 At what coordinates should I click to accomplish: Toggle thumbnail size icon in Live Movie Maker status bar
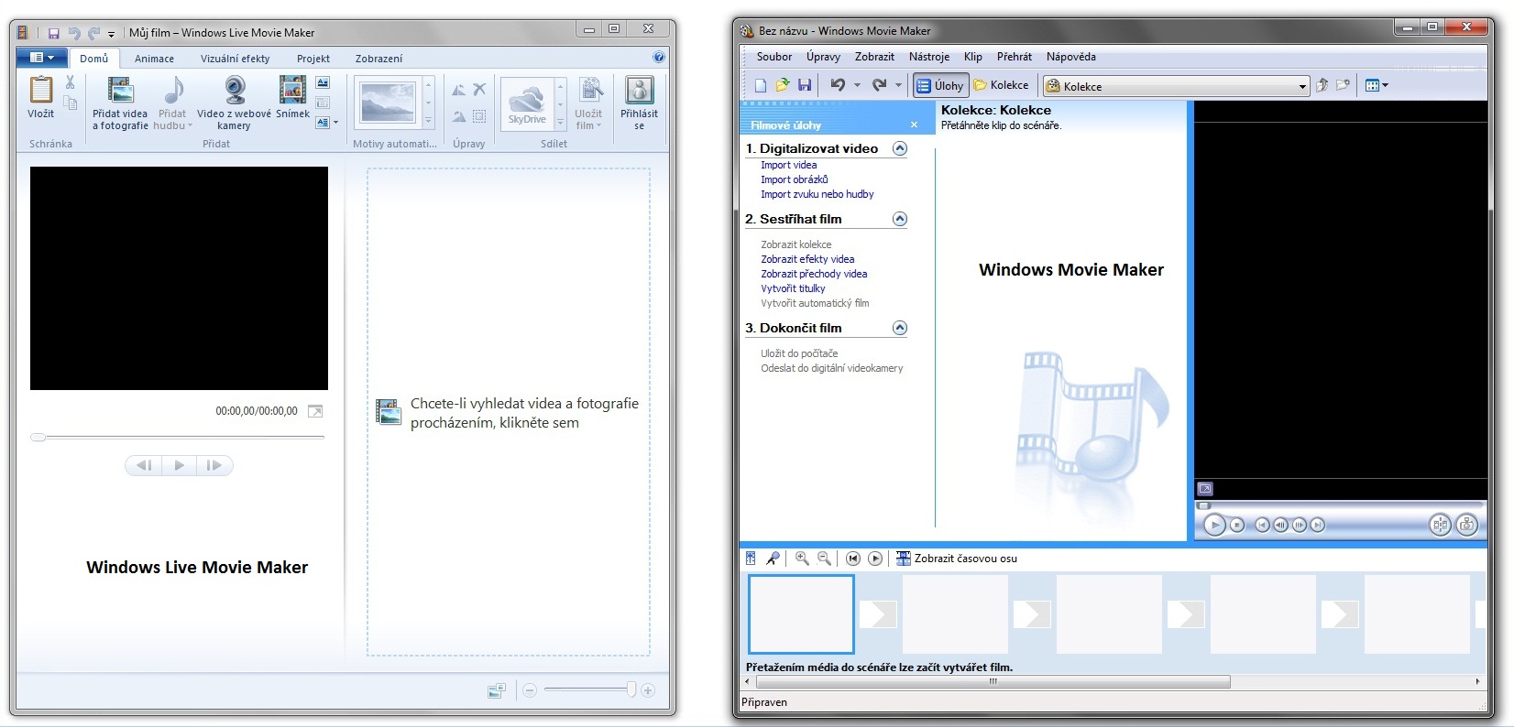(x=497, y=690)
